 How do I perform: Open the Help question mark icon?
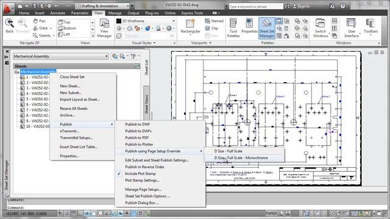(x=342, y=6)
